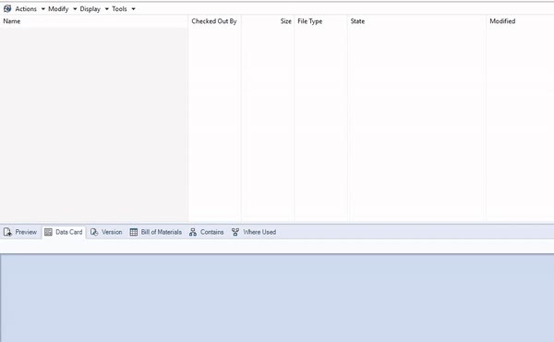Expand the Display dropdown arrow
This screenshot has height=342, width=554.
click(107, 9)
